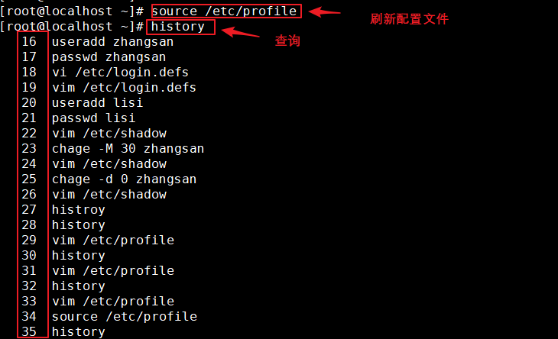This screenshot has width=558, height=339.
Task: Click the 'vi /etc/login.defs' entry
Action: pos(120,73)
